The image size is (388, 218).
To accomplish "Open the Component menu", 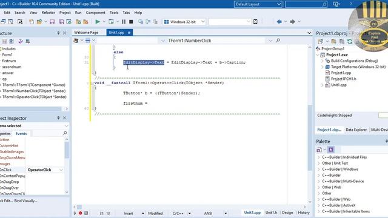I will point(96,13).
